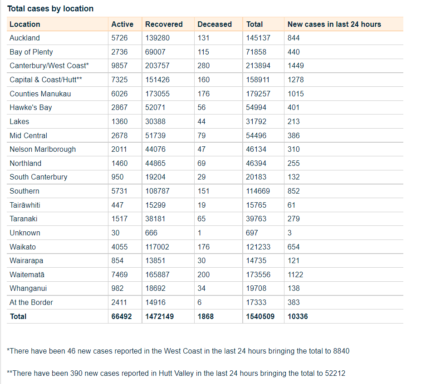Click the Location column header

point(25,25)
